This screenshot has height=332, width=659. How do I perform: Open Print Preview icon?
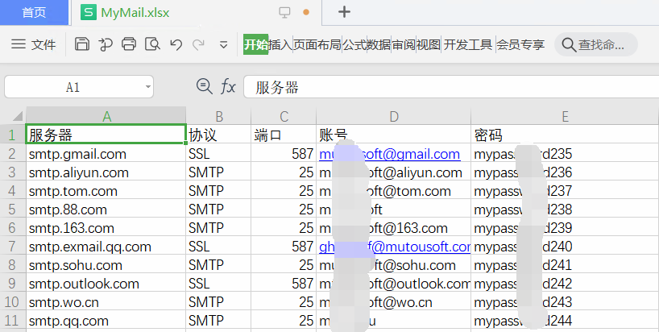point(152,44)
